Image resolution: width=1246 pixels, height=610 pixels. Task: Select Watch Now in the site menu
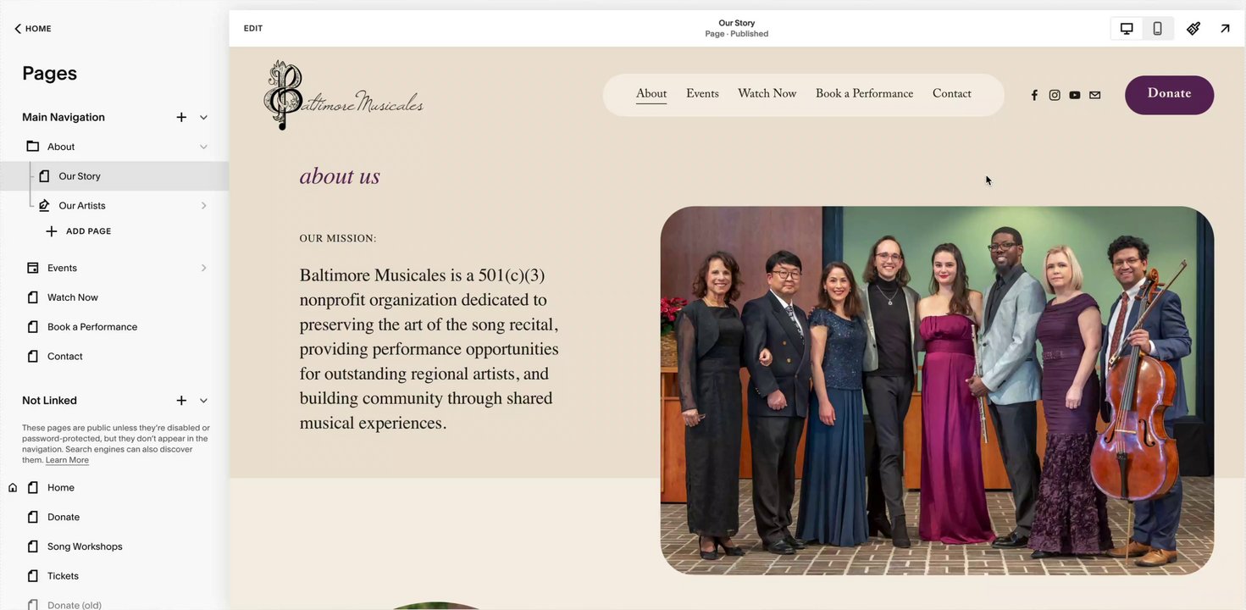click(767, 93)
